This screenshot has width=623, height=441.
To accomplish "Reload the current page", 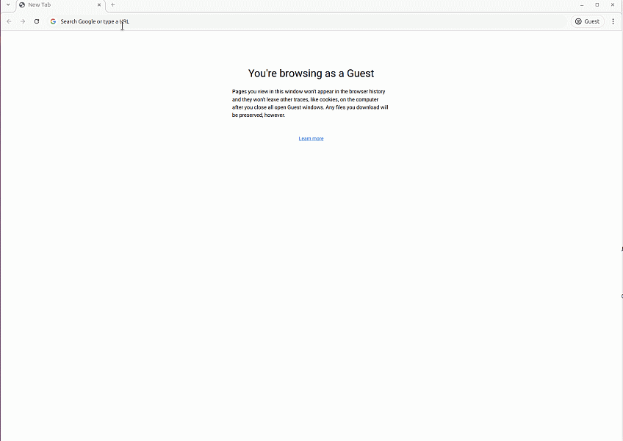I will pyautogui.click(x=37, y=21).
